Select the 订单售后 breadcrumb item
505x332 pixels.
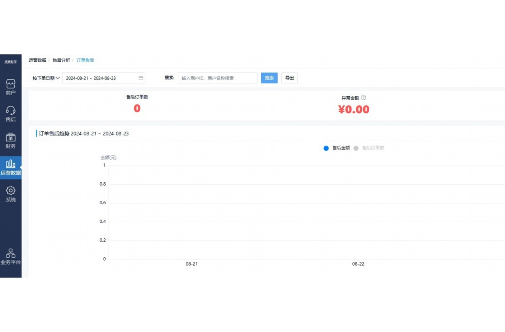[85, 60]
